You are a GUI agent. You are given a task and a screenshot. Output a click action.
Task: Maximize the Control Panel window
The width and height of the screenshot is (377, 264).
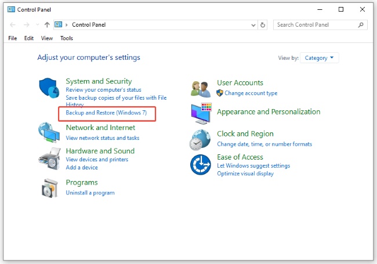tap(341, 9)
